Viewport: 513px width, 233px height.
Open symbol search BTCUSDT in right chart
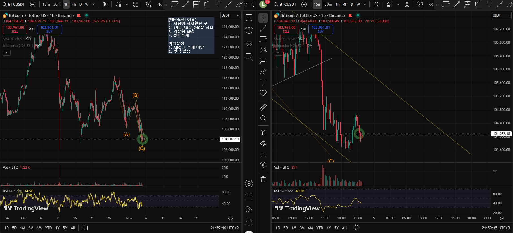(x=285, y=4)
